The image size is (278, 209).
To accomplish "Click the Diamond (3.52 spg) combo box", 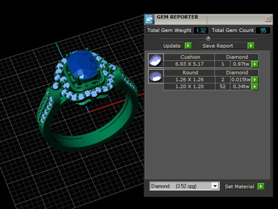I will pos(184,186).
